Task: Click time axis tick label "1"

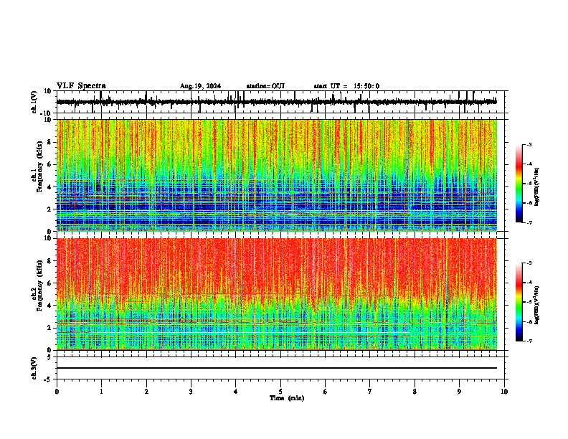Action: click(x=101, y=392)
